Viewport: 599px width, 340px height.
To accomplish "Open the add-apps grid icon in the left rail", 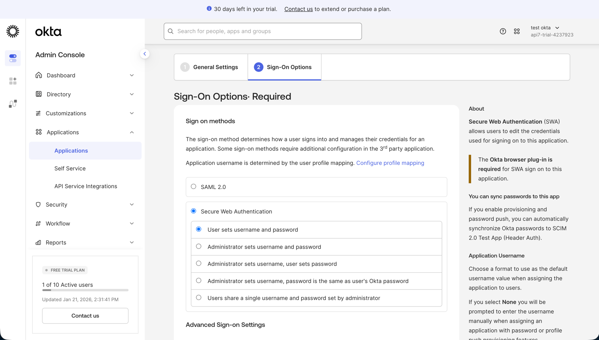I will click(12, 81).
